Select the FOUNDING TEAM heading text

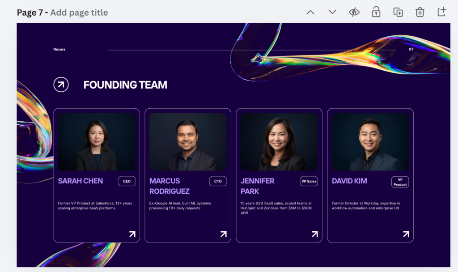[x=125, y=85]
